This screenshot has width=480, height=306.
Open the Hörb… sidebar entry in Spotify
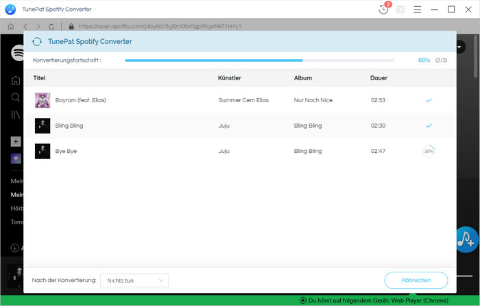click(x=17, y=209)
